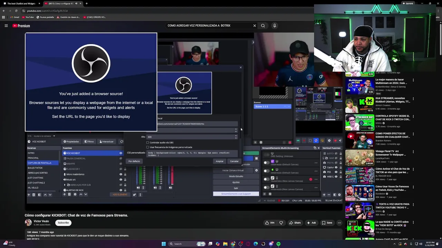Image resolution: width=442 pixels, height=248 pixels.
Task: Ask about this video
Action: coord(311,223)
